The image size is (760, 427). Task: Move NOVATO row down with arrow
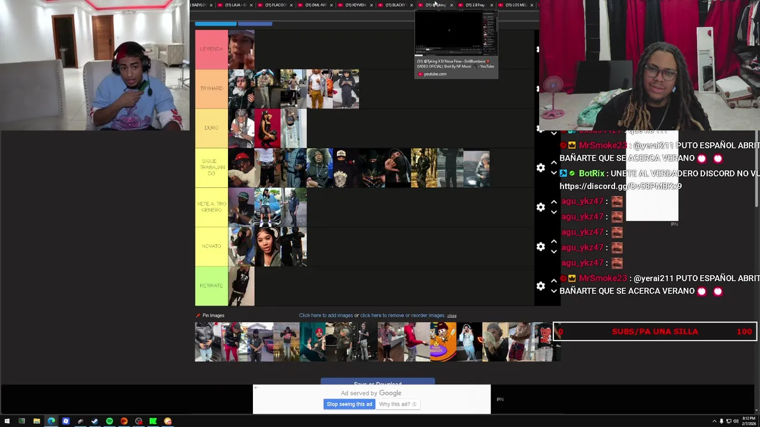(554, 251)
